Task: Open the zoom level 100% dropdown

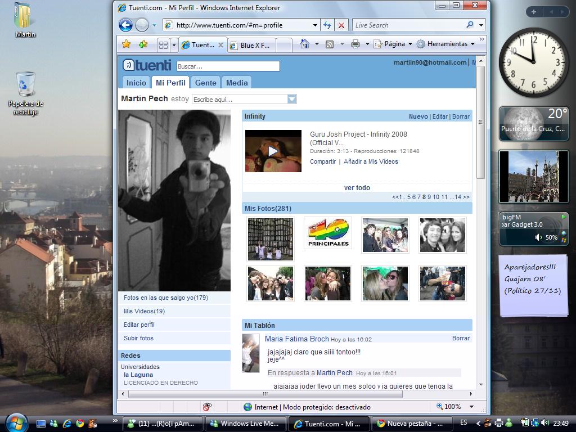Action: tap(471, 407)
